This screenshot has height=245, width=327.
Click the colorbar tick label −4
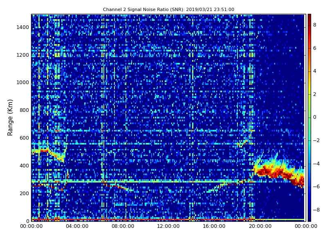click(x=316, y=164)
